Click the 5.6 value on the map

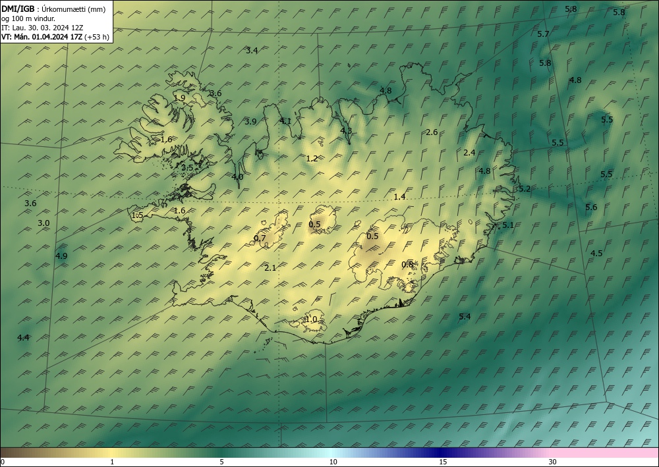pyautogui.click(x=591, y=207)
